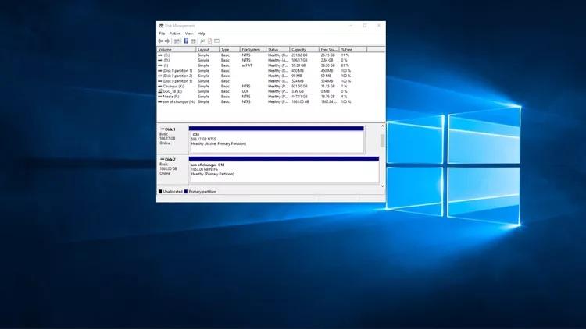The width and height of the screenshot is (586, 329).
Task: Click the Disk Management title bar icon
Action: point(161,26)
